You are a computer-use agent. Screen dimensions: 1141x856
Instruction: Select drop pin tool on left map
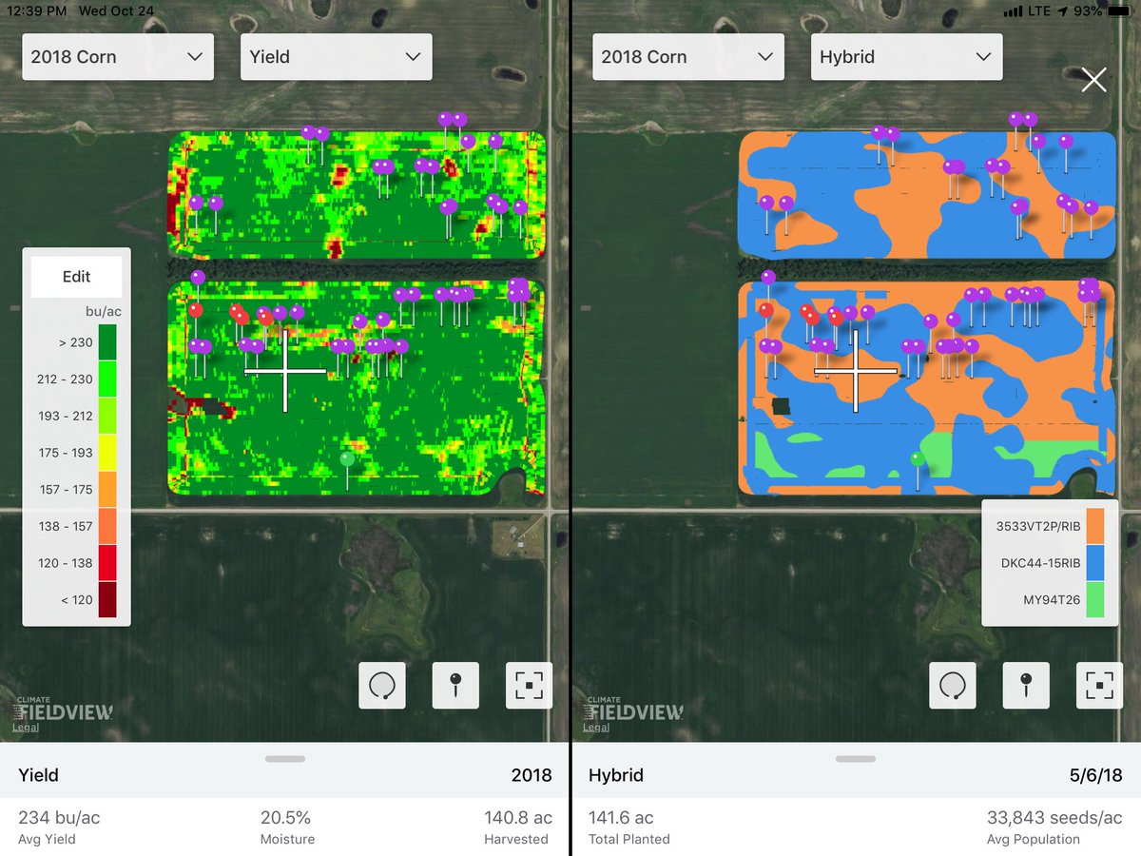pyautogui.click(x=455, y=685)
